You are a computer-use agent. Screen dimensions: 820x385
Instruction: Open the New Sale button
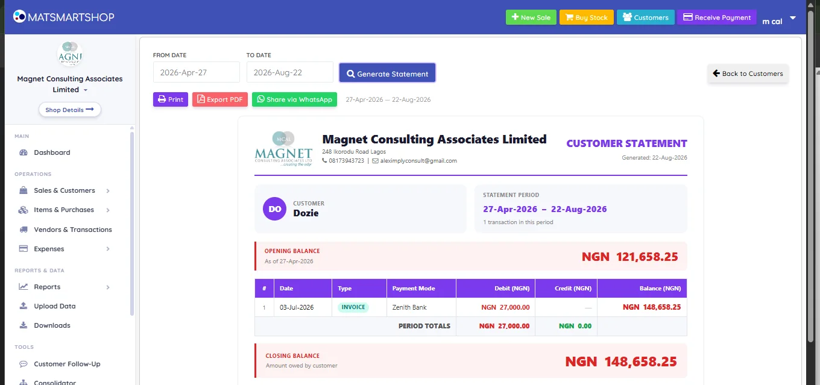531,17
